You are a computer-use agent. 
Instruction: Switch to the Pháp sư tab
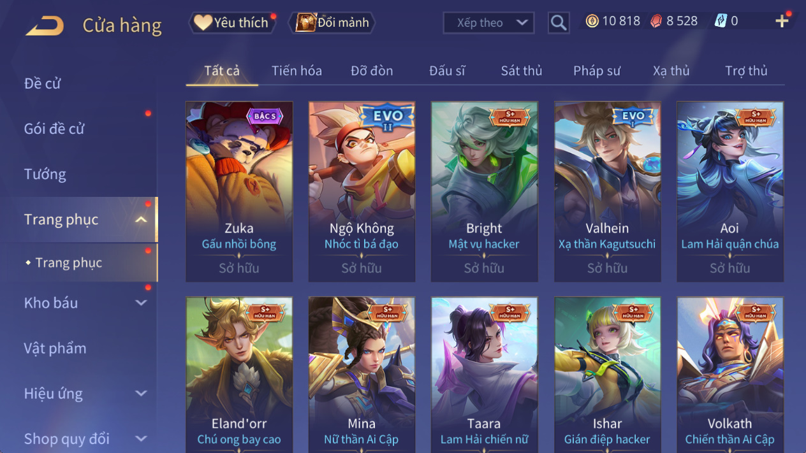[x=596, y=71]
